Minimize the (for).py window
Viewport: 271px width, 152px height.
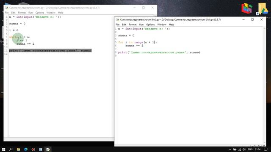point(243,19)
